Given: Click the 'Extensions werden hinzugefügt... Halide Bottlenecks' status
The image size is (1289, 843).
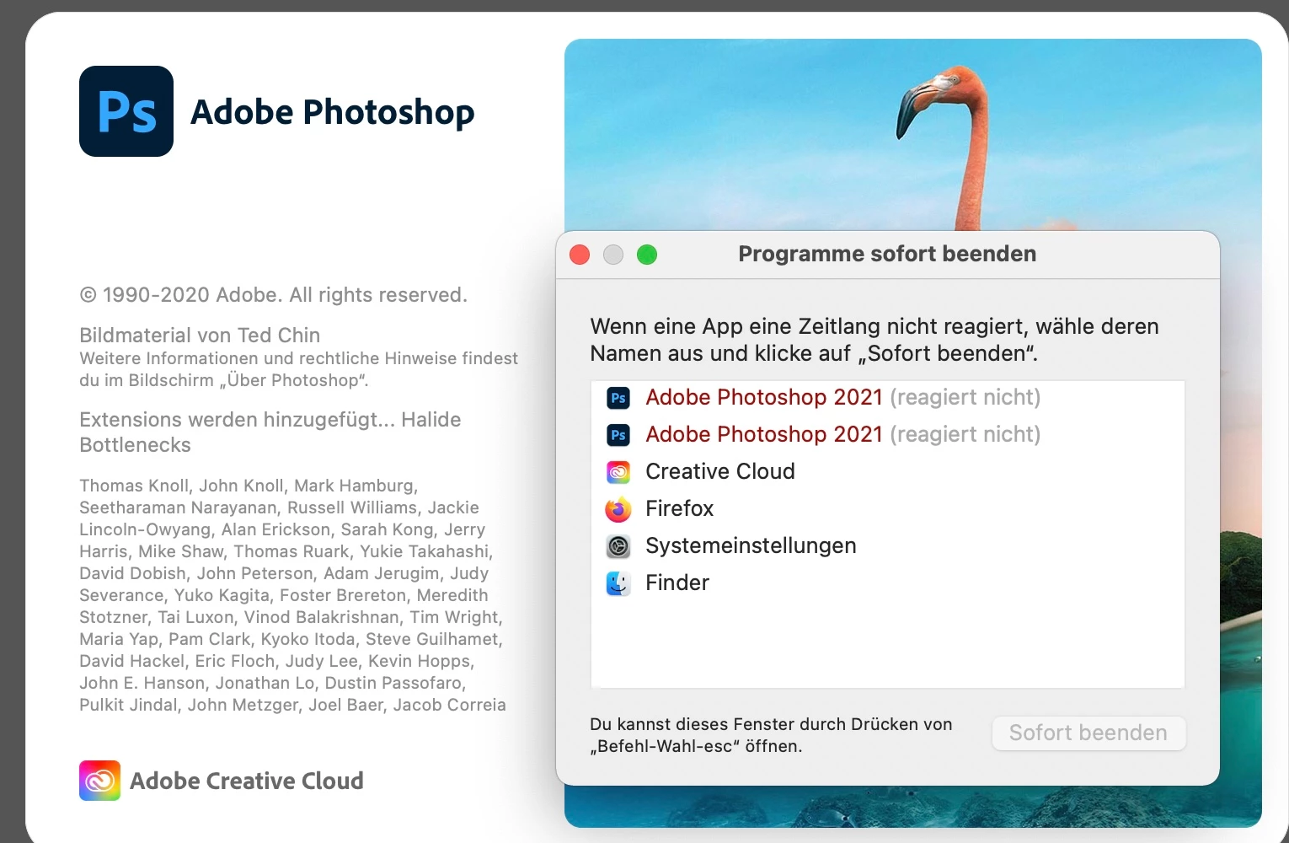Looking at the screenshot, I should tap(270, 432).
